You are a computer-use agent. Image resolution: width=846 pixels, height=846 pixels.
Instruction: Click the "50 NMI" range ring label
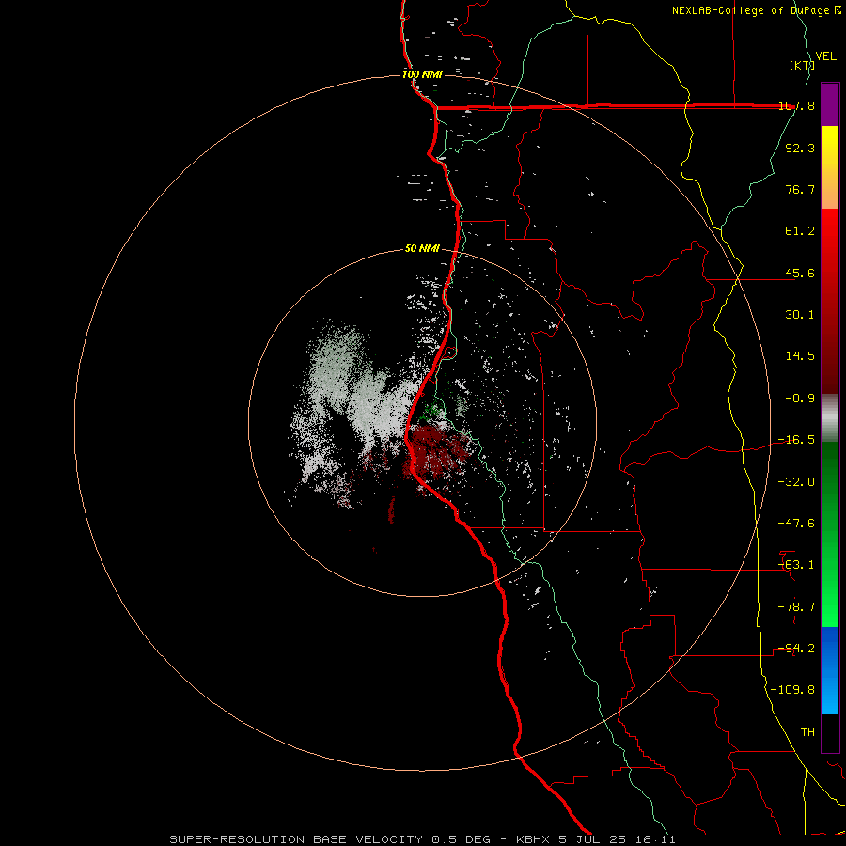tap(422, 248)
